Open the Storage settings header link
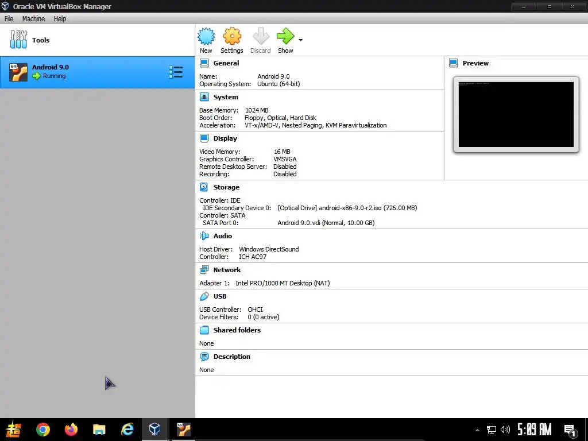588x441 pixels. point(226,187)
